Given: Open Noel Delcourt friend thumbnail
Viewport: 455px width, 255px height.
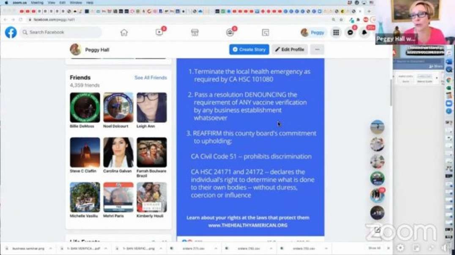Looking at the screenshot, I should 118,108.
